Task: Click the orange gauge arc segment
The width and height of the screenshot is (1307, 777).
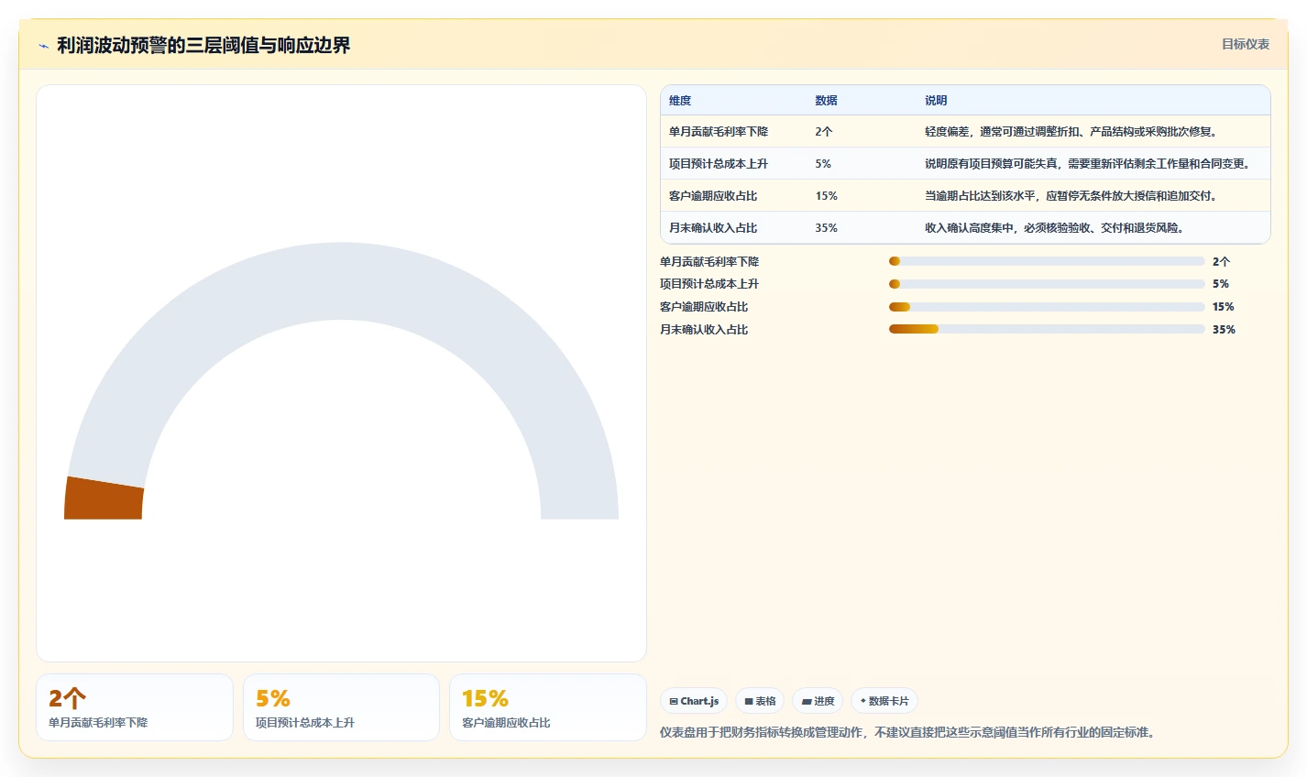Action: point(104,498)
